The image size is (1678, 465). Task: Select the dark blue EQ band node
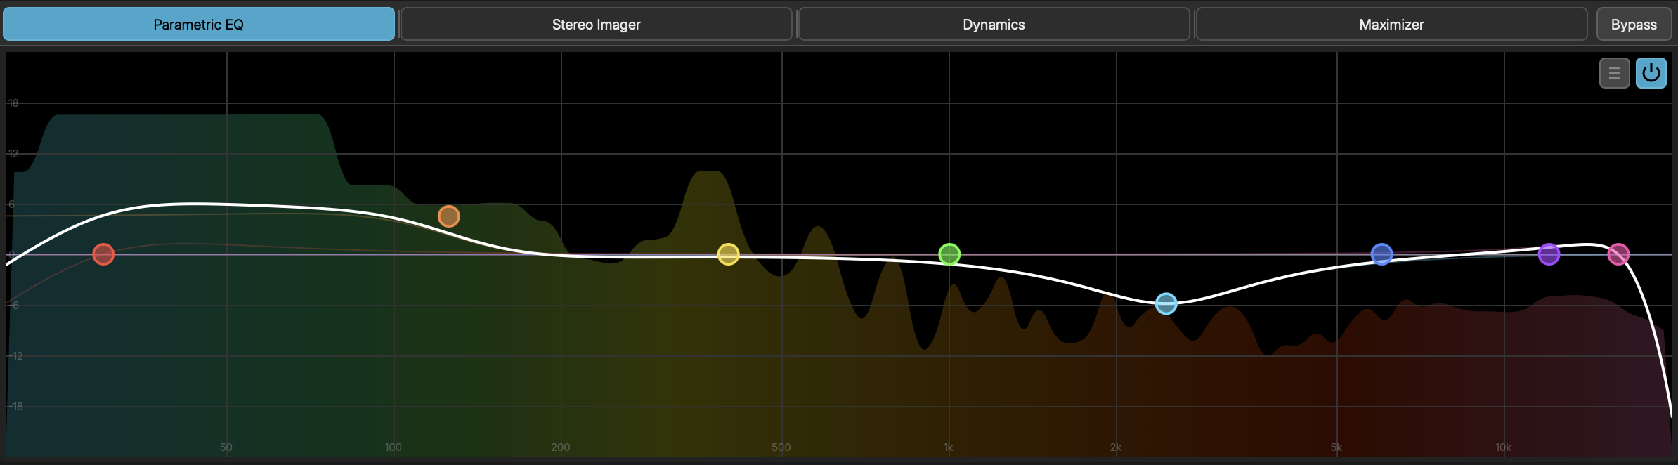pos(1382,254)
